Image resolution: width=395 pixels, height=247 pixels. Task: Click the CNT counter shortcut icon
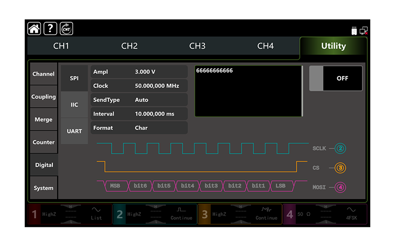click(x=67, y=29)
